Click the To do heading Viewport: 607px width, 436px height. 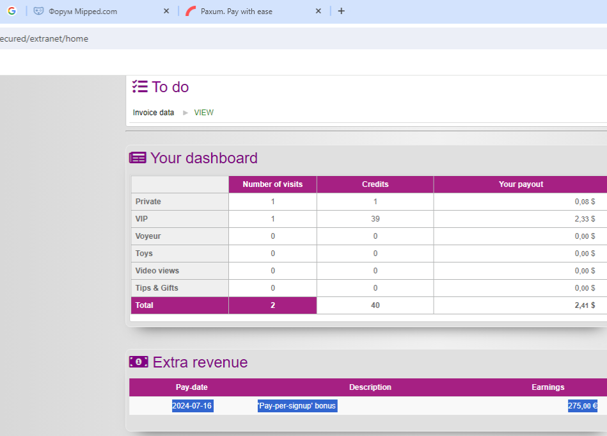coord(170,87)
